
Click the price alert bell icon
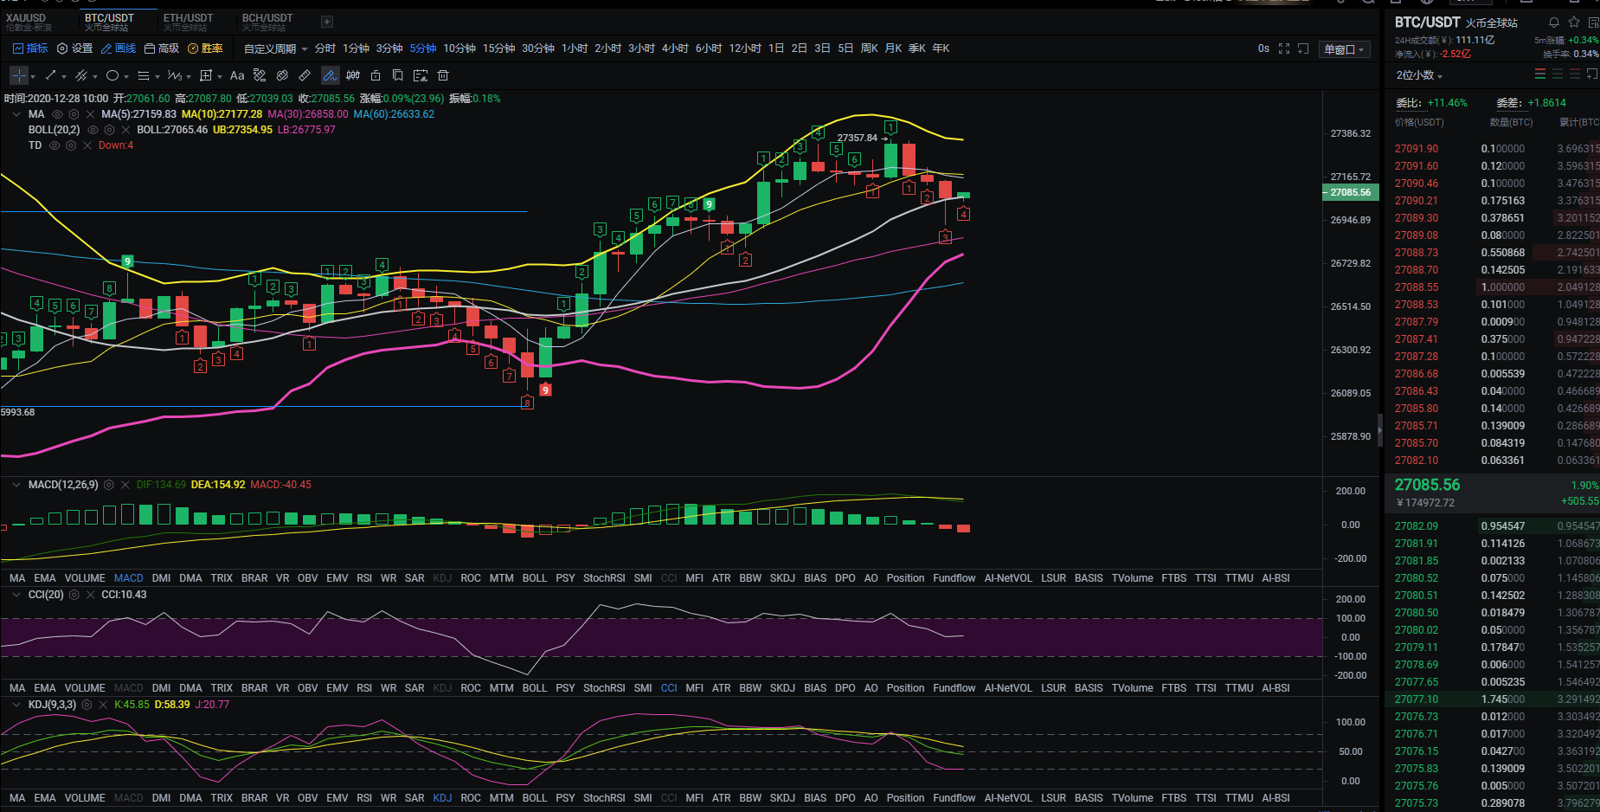[x=1553, y=23]
